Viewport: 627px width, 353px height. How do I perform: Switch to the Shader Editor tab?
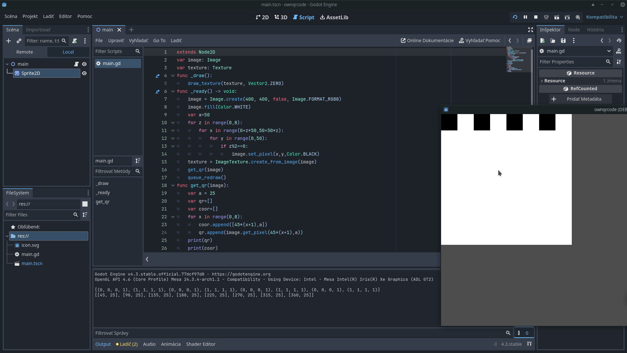point(201,344)
